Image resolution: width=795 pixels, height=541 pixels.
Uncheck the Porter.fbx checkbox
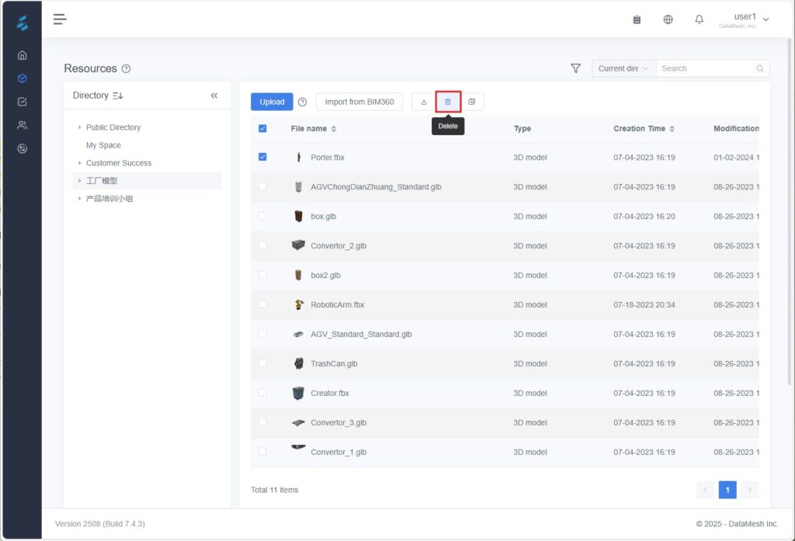(262, 157)
